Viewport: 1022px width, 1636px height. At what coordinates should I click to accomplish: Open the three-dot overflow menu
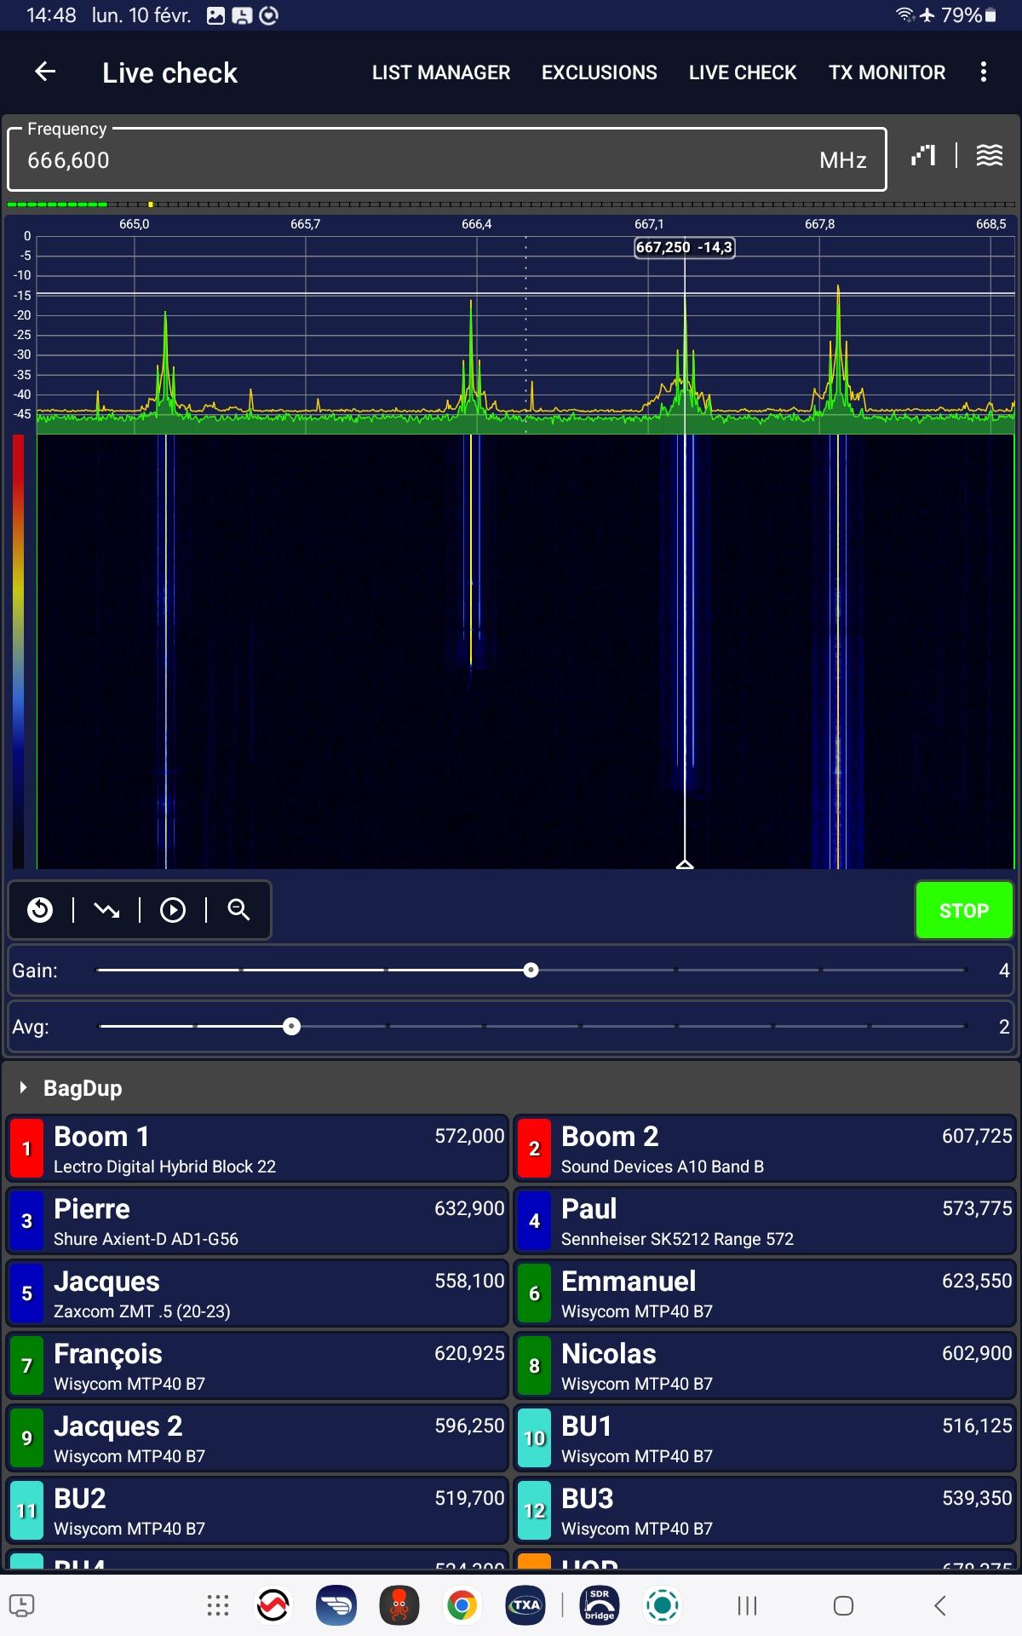[984, 72]
